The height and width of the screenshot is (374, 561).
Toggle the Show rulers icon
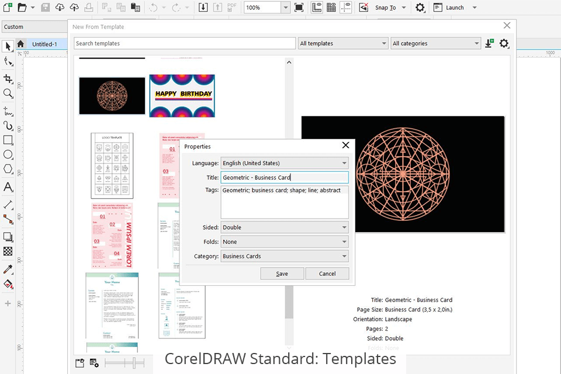click(x=317, y=7)
